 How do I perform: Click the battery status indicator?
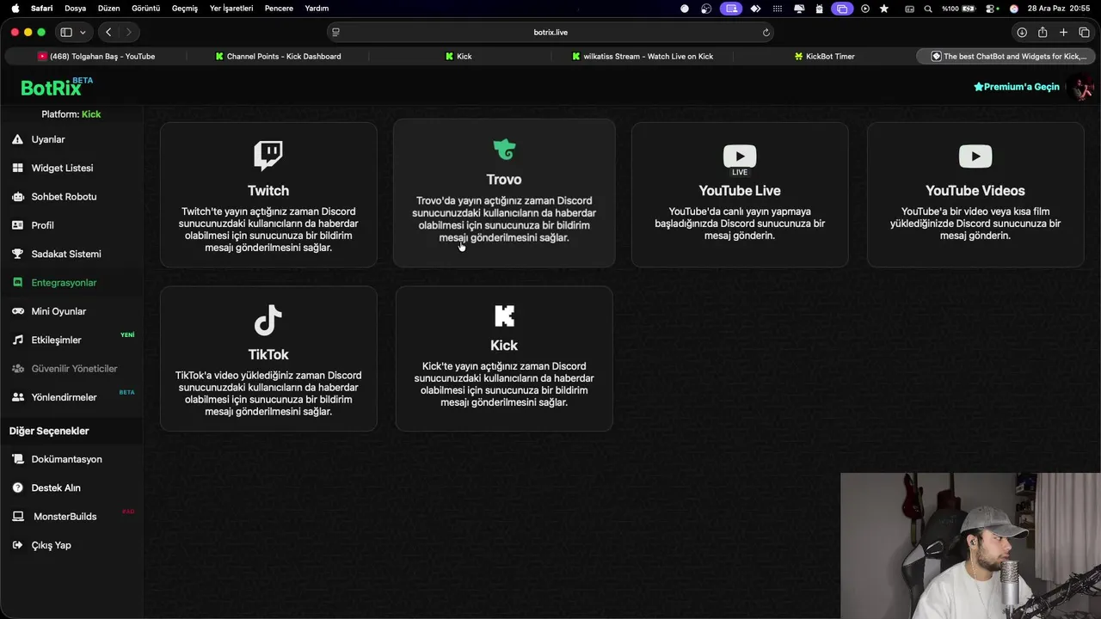pyautogui.click(x=959, y=9)
